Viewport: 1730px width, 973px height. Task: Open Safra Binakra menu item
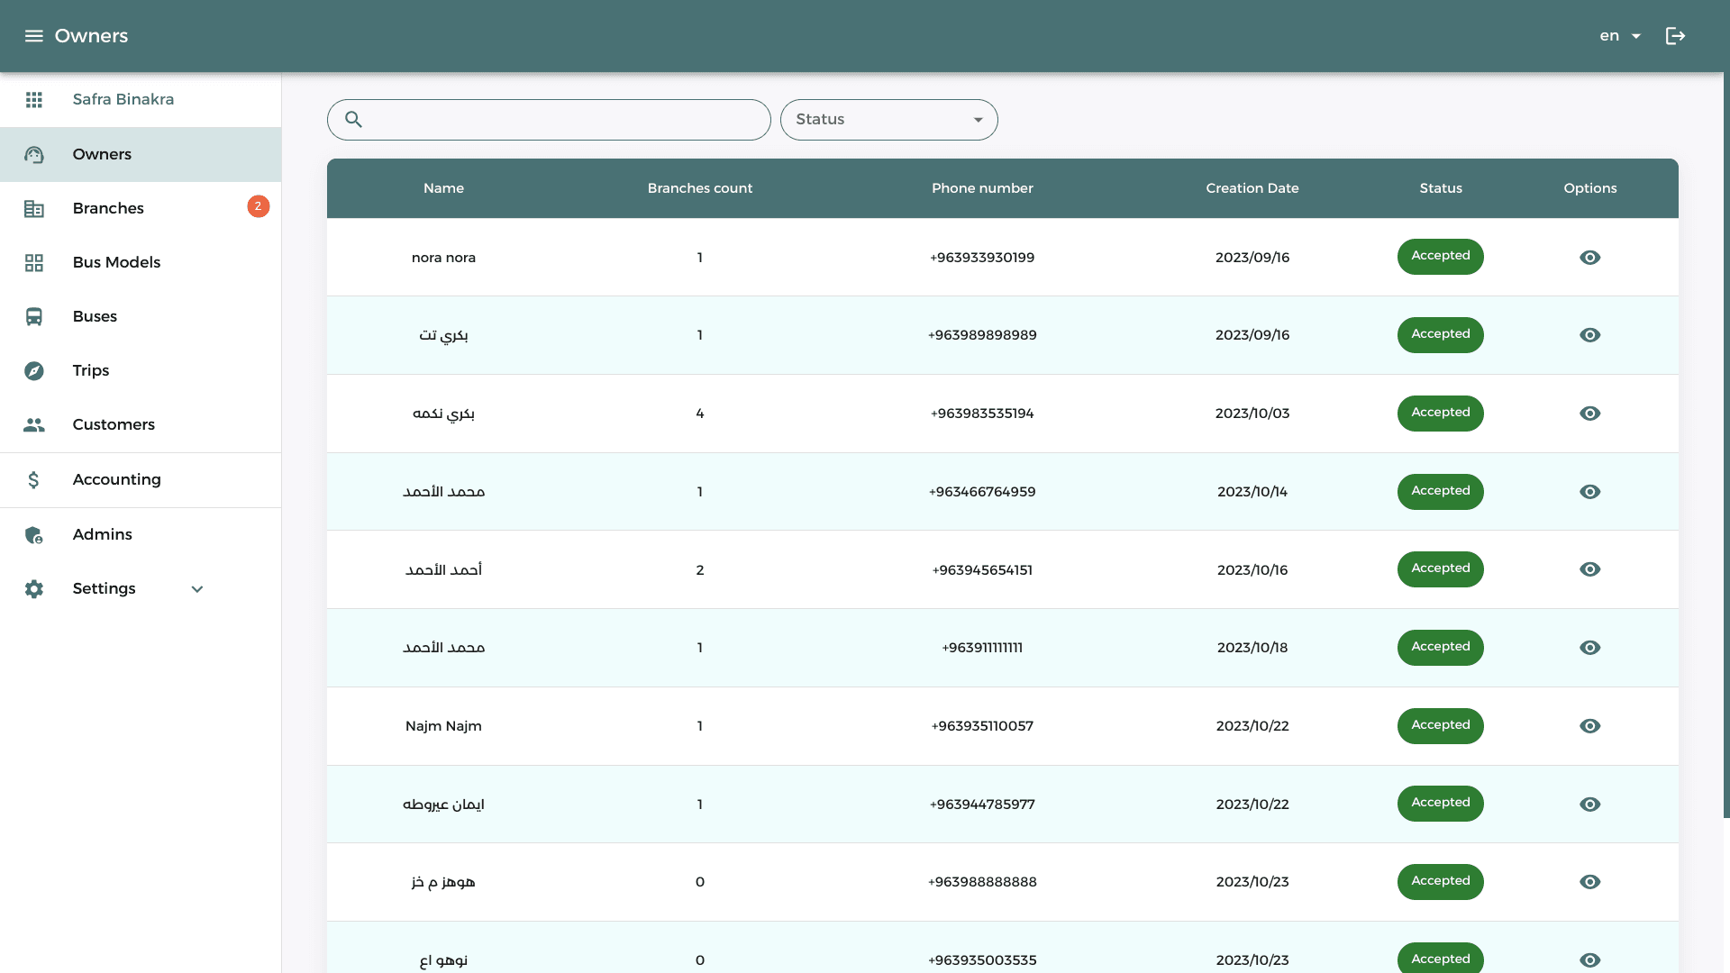coord(141,100)
